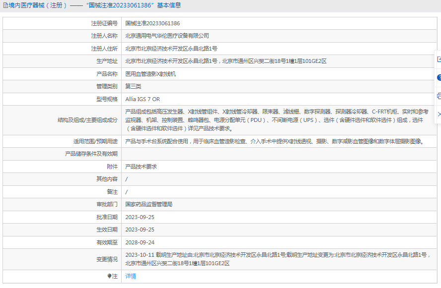Open the 详情 link in the 注 row

pyautogui.click(x=131, y=276)
